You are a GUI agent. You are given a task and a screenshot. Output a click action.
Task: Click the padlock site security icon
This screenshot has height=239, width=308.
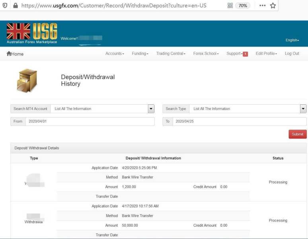tap(15, 6)
